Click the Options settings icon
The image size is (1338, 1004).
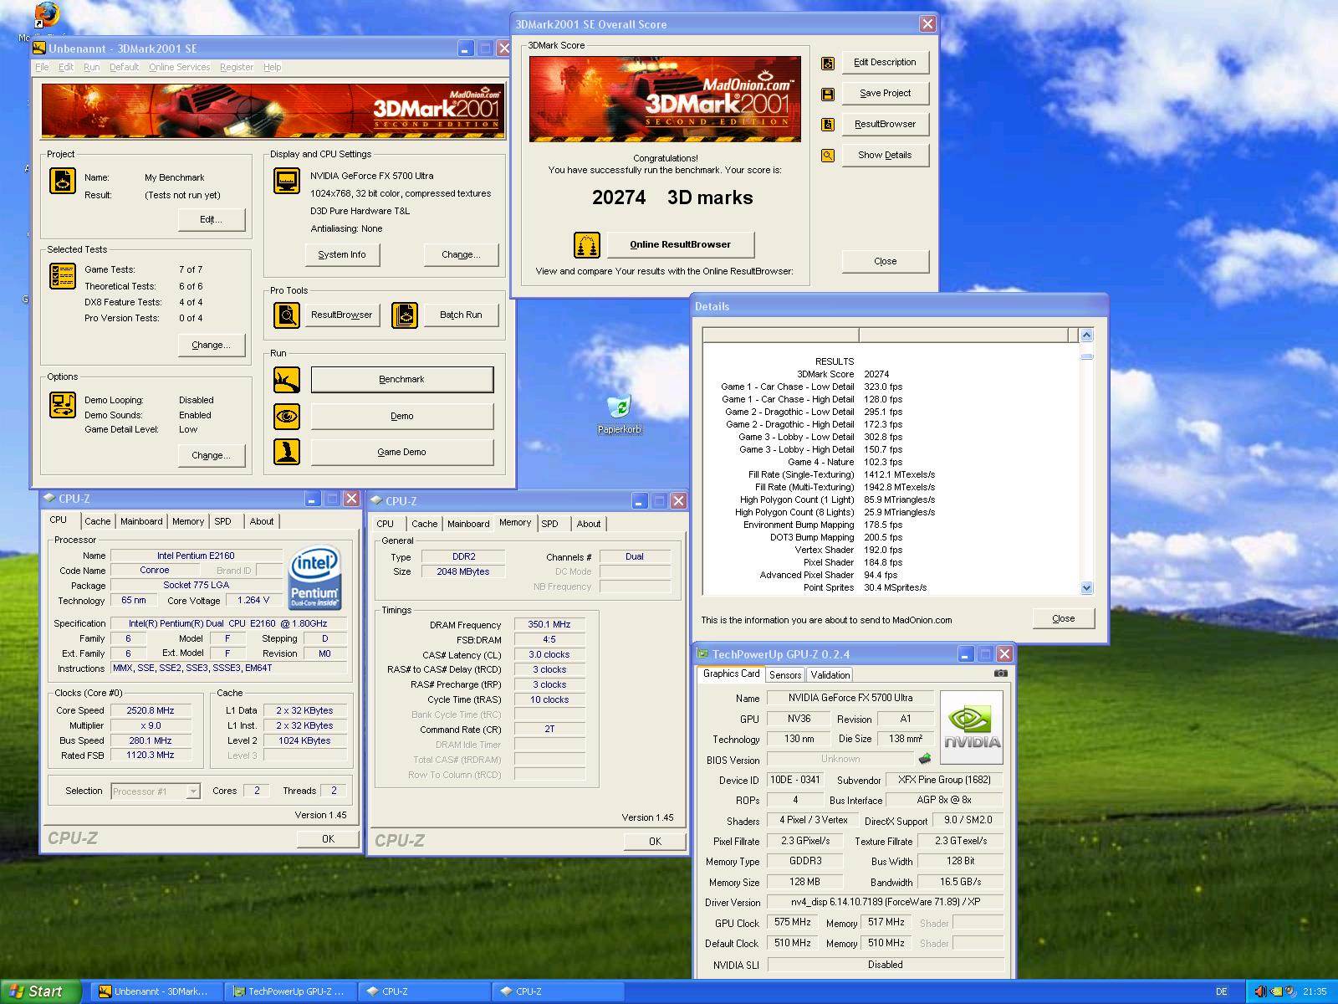pos(63,405)
